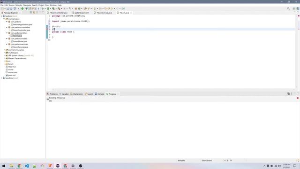Open the Navigate menu
The height and width of the screenshot is (169, 300).
tap(27, 5)
